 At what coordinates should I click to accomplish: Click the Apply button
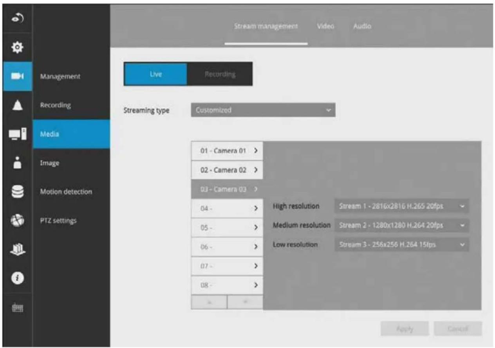tap(405, 329)
